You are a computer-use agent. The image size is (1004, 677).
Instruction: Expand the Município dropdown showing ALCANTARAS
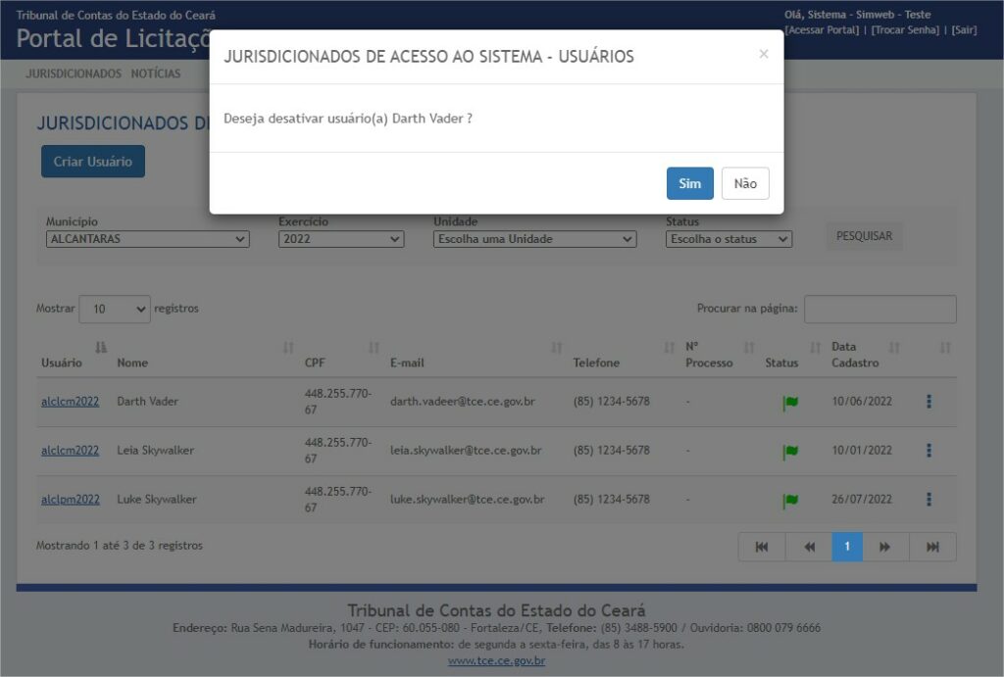(x=147, y=239)
